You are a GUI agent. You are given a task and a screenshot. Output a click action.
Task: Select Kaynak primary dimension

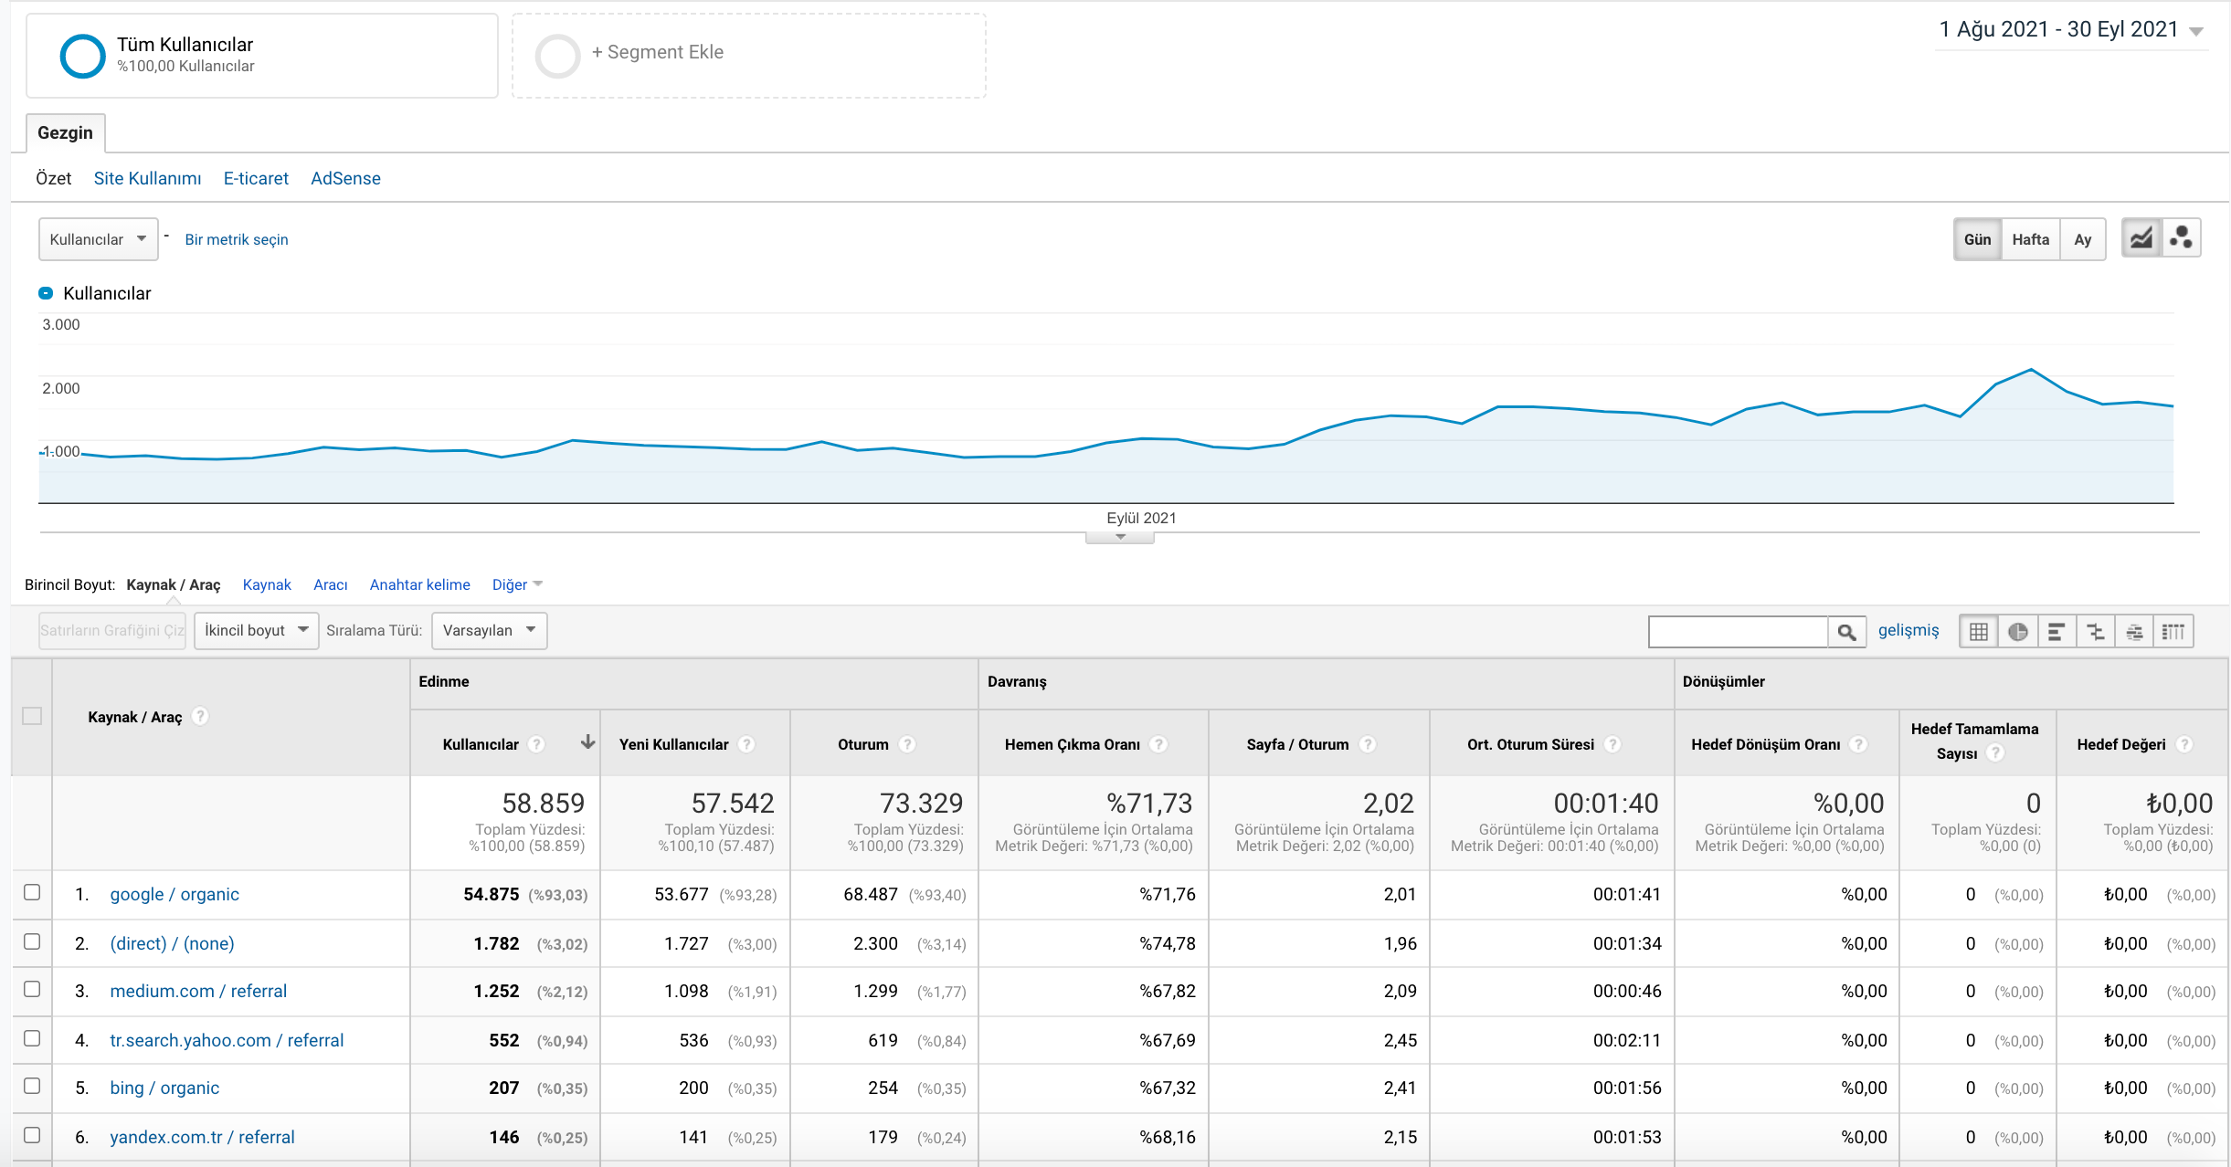tap(267, 585)
